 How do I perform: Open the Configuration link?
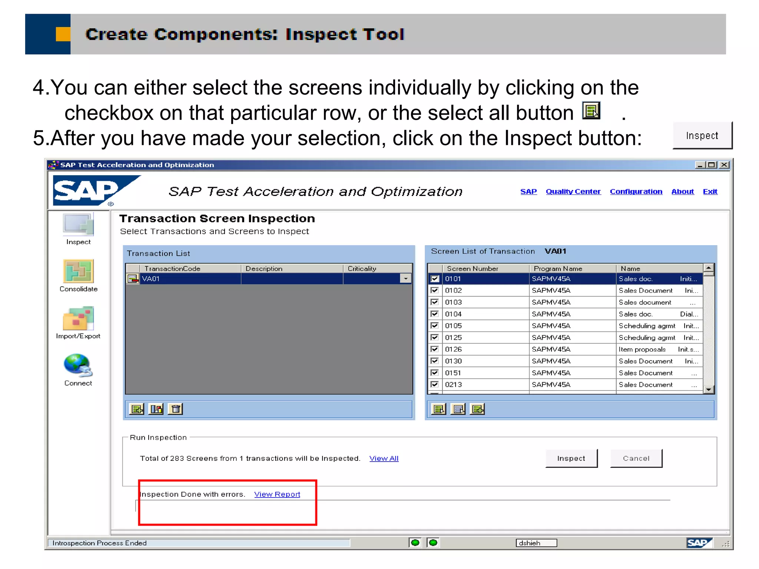click(x=636, y=192)
